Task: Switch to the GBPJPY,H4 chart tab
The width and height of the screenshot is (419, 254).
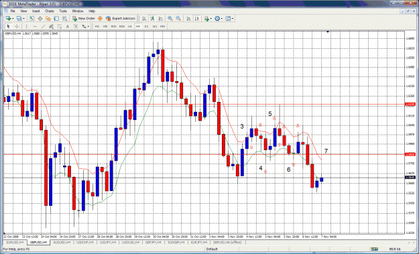Action: (x=154, y=243)
